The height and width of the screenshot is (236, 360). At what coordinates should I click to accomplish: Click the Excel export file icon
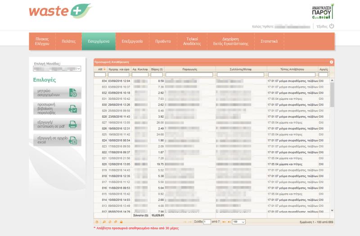point(73,140)
